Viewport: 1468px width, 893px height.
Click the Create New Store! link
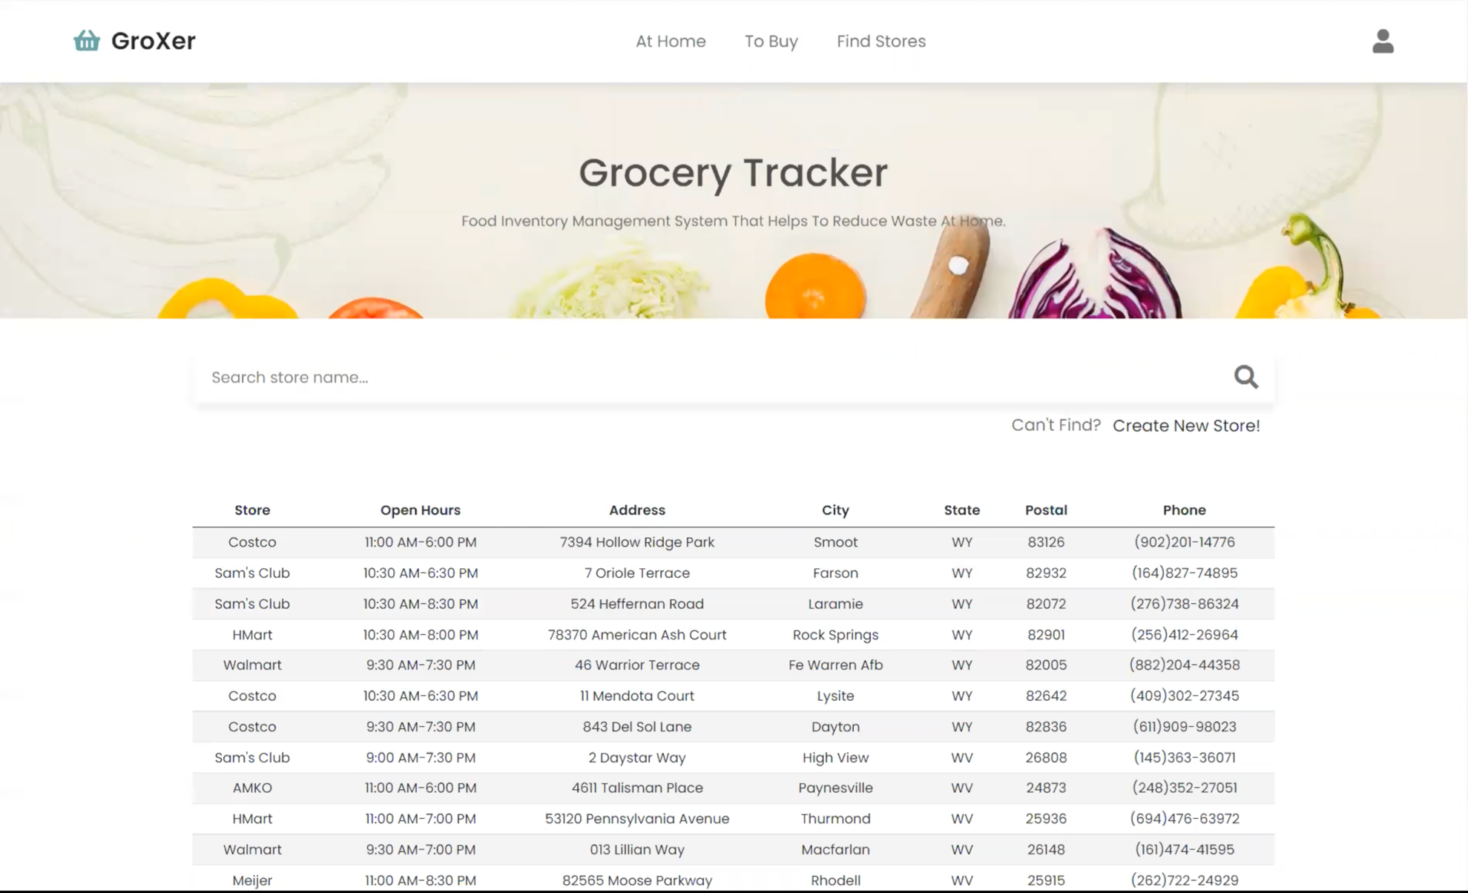pos(1185,426)
